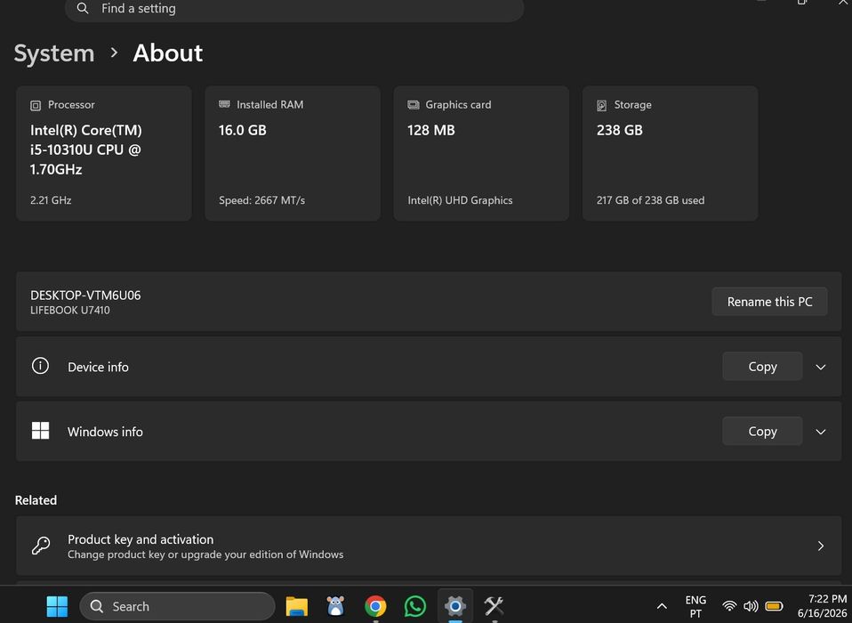
Task: Show hidden icons in the system tray
Action: pyautogui.click(x=662, y=606)
